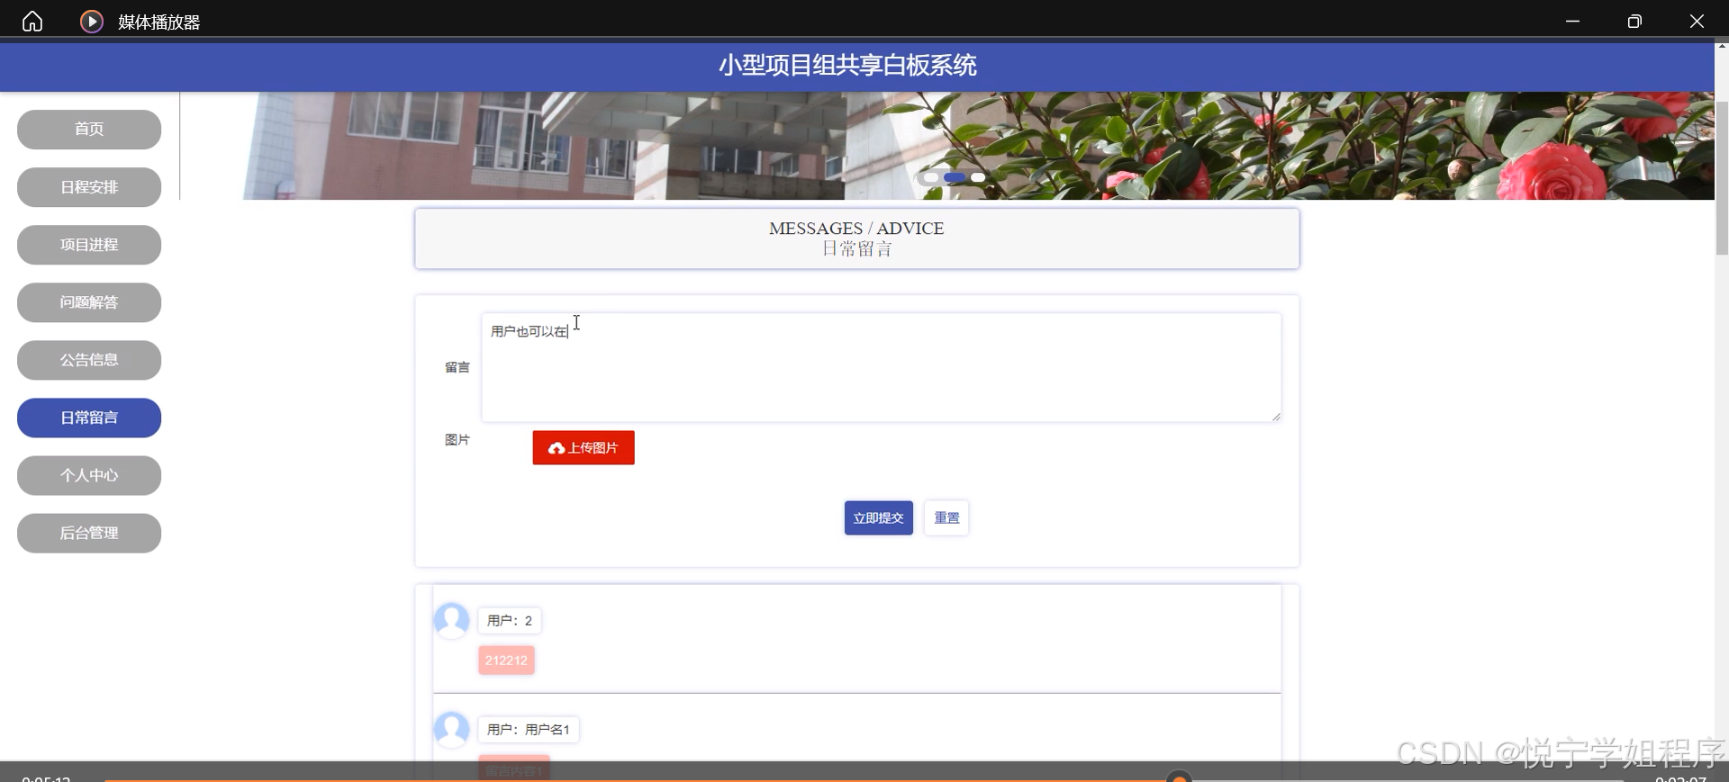
Task: Select the 日常留言 sidebar item
Action: 89,418
